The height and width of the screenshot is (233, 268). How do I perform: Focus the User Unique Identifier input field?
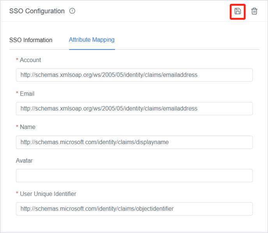click(134, 208)
